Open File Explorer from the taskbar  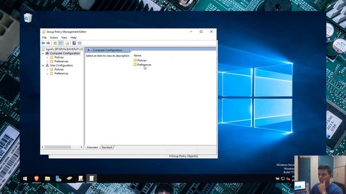pyautogui.click(x=48, y=178)
